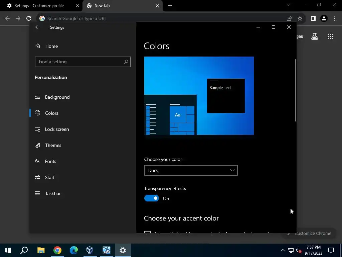Open network status tray icon
342x257 pixels.
(291, 250)
